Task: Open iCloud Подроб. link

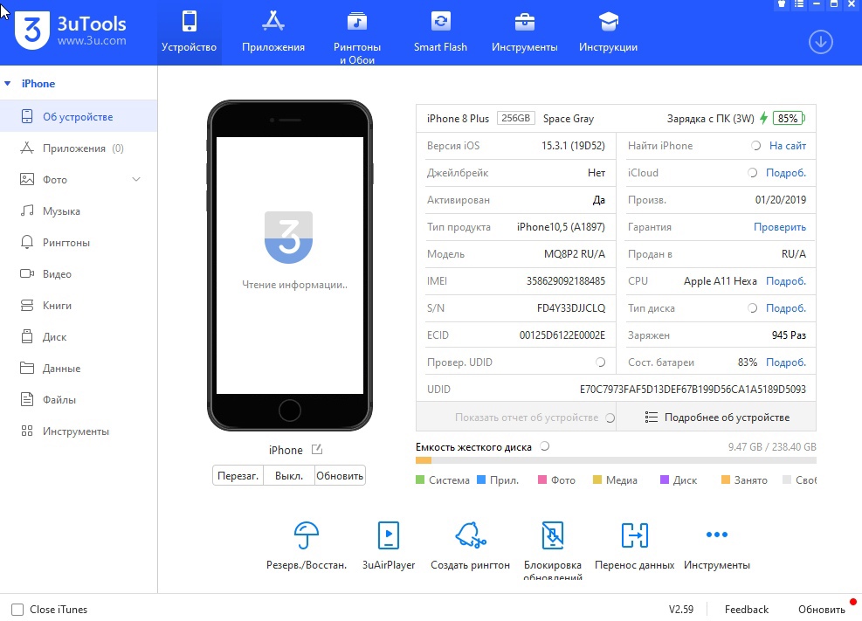Action: [x=786, y=173]
